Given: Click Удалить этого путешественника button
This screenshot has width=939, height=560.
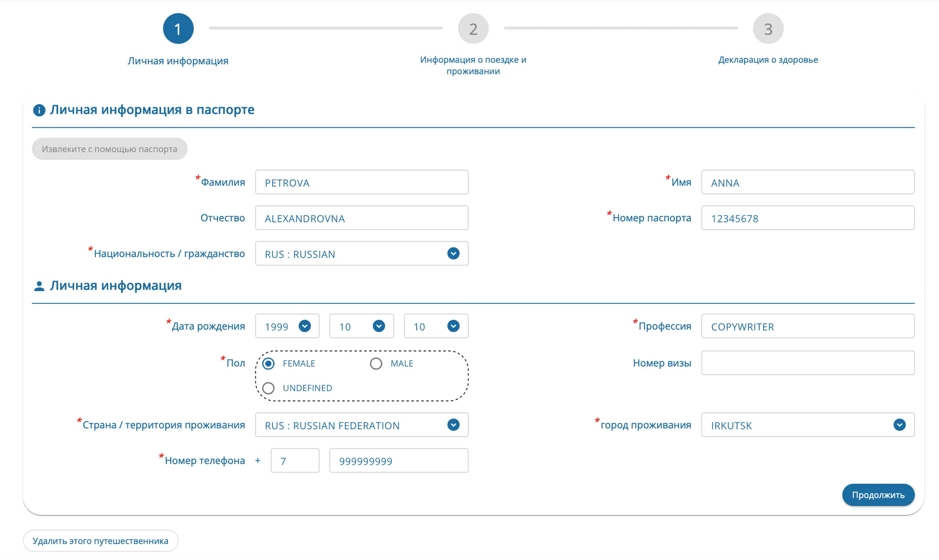Looking at the screenshot, I should 101,541.
